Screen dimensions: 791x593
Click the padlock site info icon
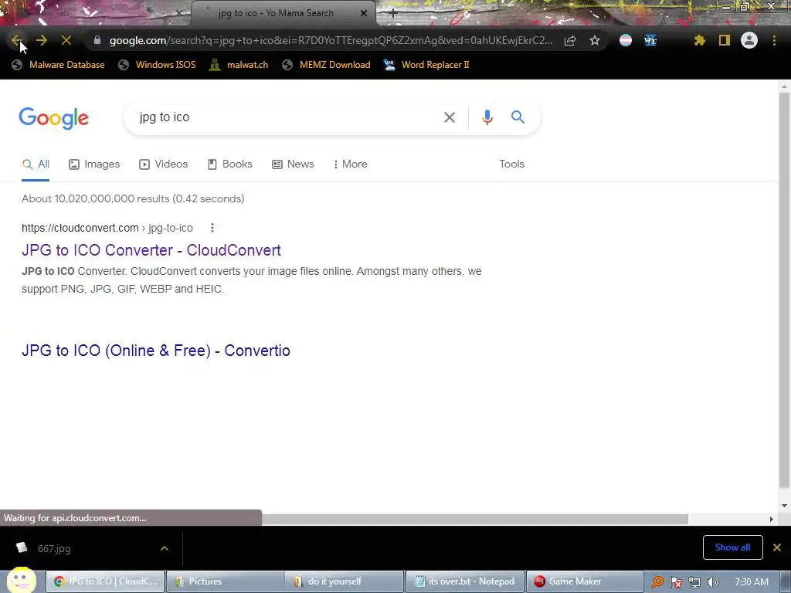pos(97,40)
